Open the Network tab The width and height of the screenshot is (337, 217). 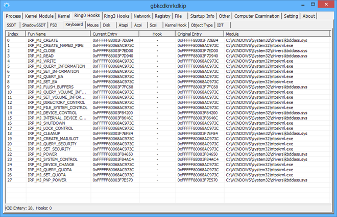142,16
